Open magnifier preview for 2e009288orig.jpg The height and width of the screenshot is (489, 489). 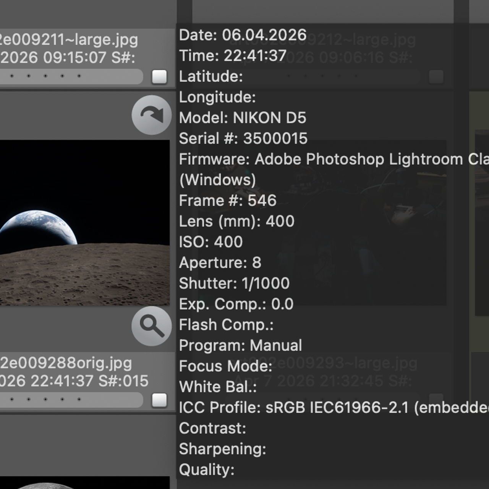152,326
